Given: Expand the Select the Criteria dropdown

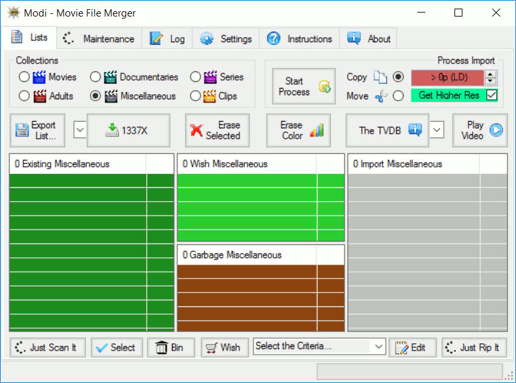Looking at the screenshot, I should (x=378, y=347).
